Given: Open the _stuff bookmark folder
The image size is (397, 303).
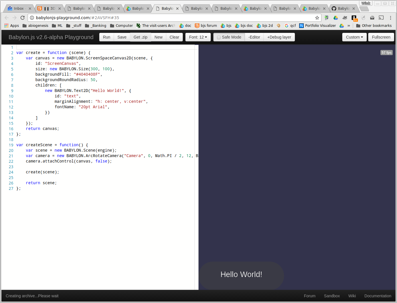Looking at the screenshot, I should (74, 26).
